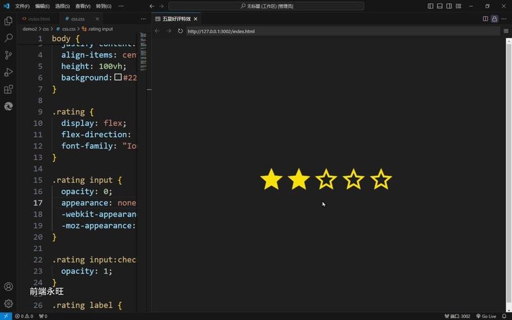Expand the css folder breadcrumb
The image size is (512, 320).
[45, 29]
